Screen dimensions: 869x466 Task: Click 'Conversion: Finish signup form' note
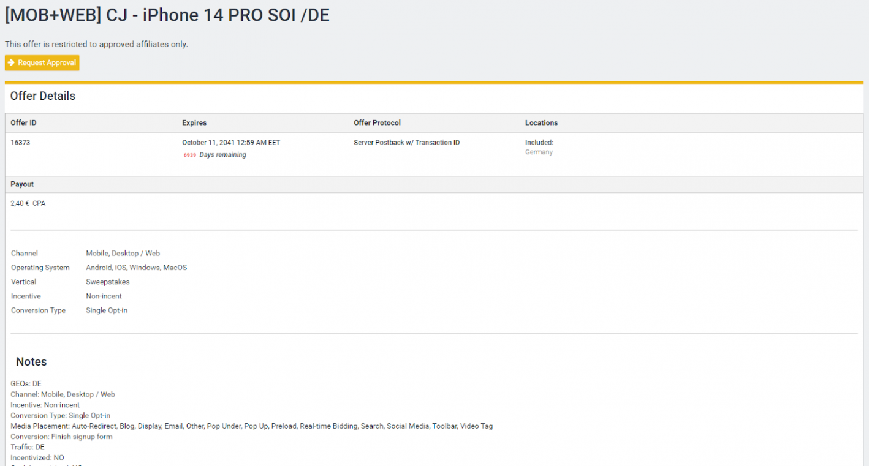click(x=62, y=437)
